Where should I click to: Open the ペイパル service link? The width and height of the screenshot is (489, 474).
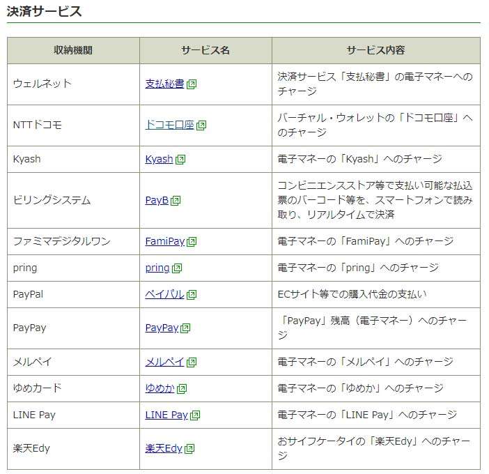pyautogui.click(x=164, y=294)
